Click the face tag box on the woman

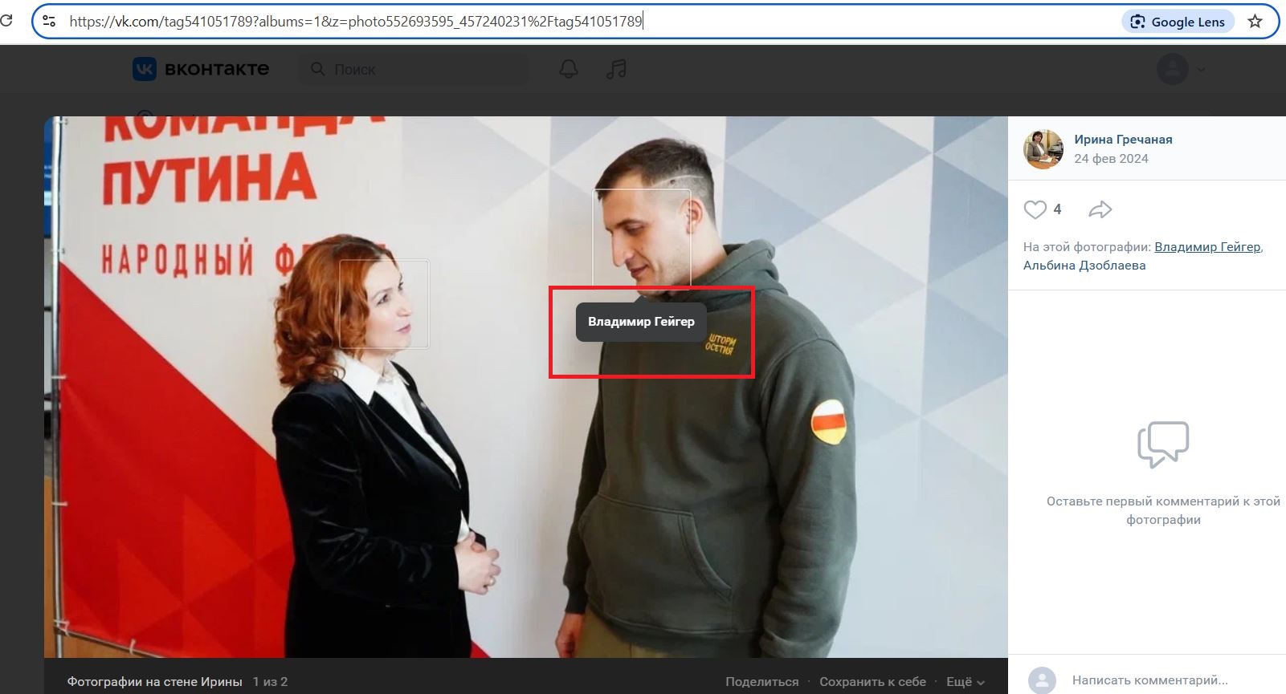pos(384,303)
